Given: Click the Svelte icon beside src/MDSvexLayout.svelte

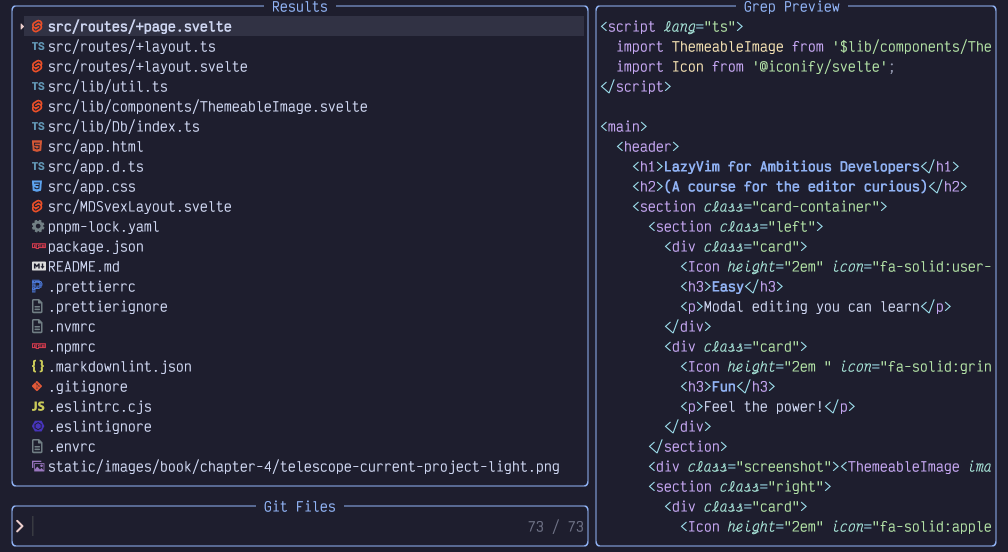Looking at the screenshot, I should pos(37,206).
